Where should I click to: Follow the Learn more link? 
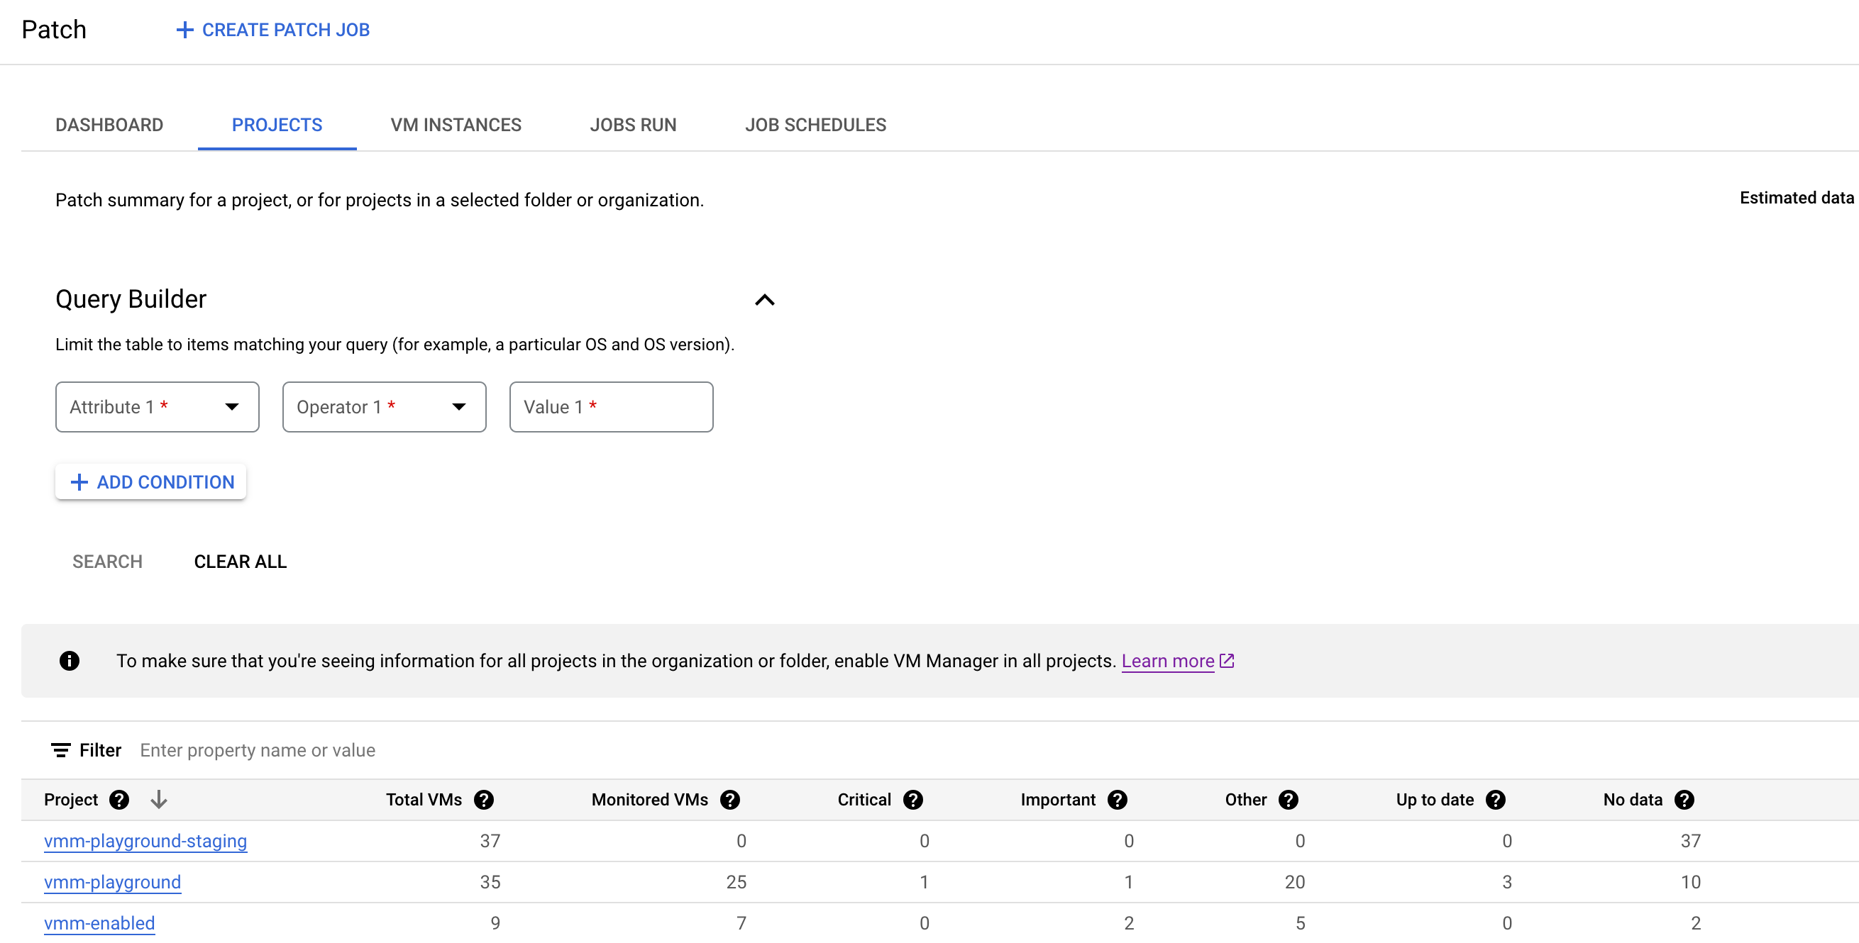pos(1167,661)
